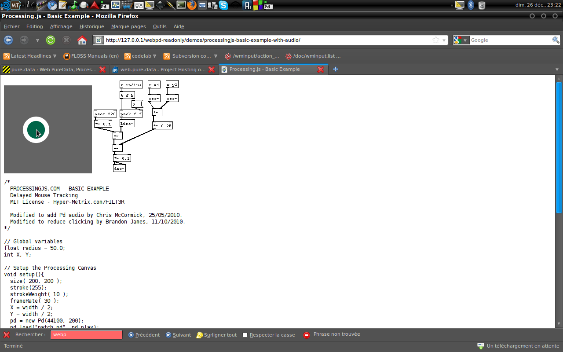Open the Marque-pages menu

coord(128,26)
